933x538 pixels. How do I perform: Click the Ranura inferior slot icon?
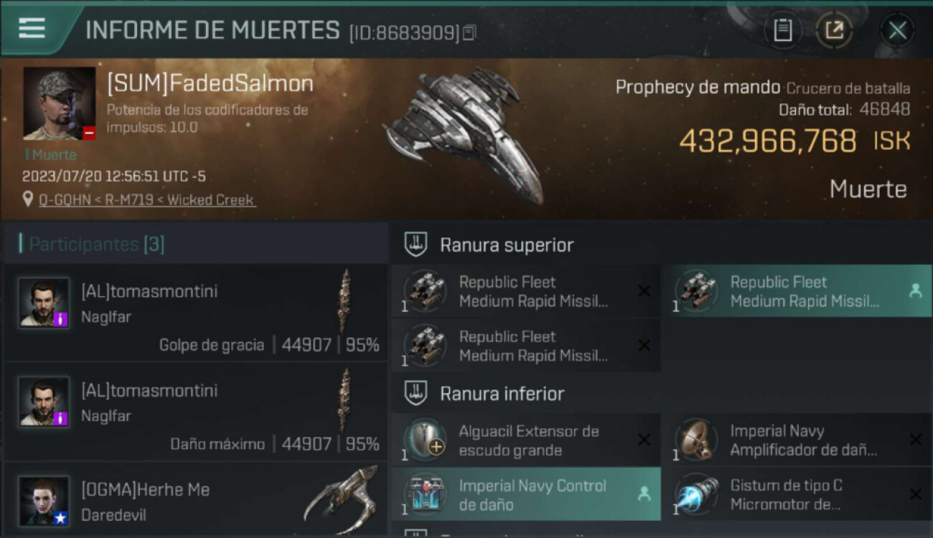click(416, 393)
